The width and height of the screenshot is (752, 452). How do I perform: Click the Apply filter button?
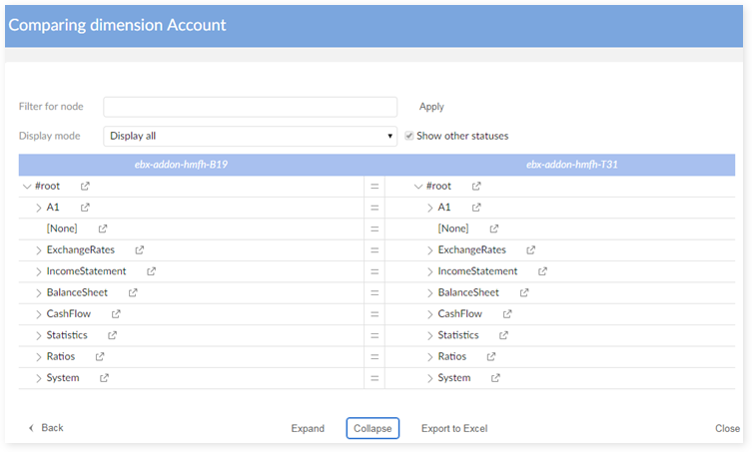pyautogui.click(x=431, y=107)
